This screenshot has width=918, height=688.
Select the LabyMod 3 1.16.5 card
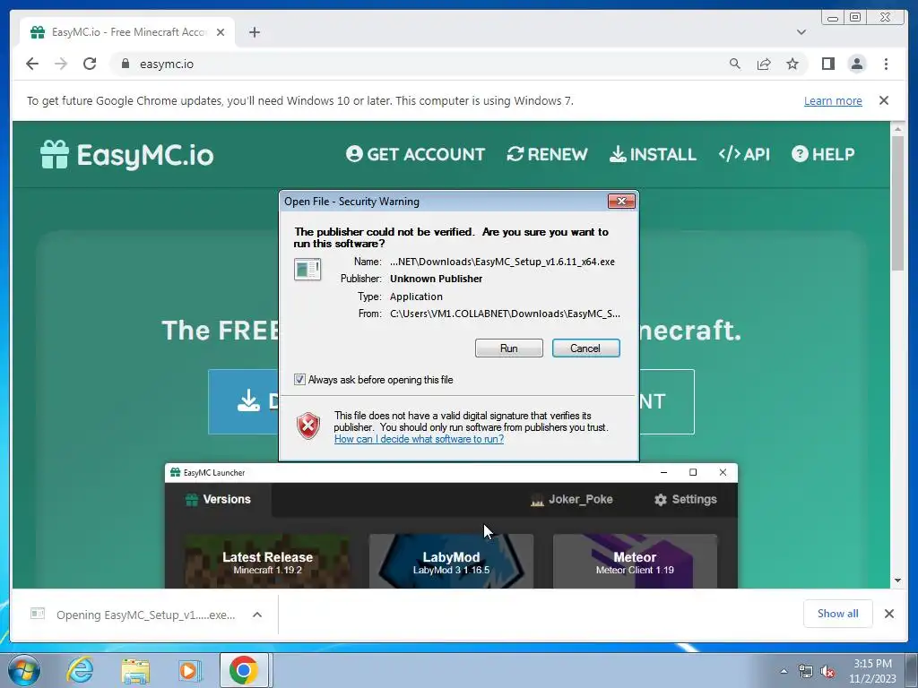[x=451, y=561]
